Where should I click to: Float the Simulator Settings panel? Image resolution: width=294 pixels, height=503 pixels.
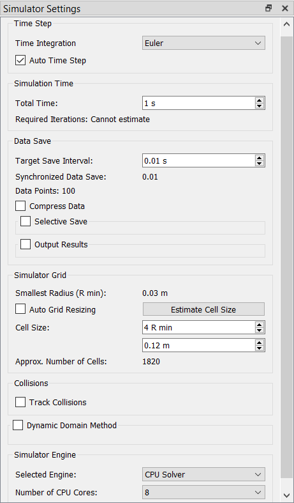click(x=268, y=8)
